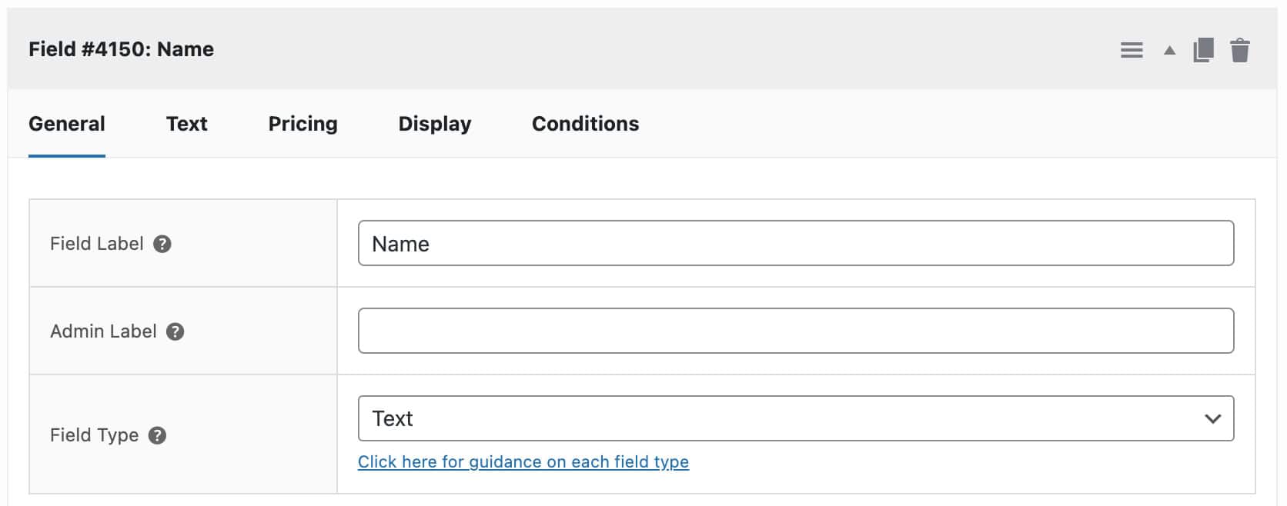Duplicate Field #4150 with the copy icon
Screen dimensions: 1287x506
(1202, 49)
